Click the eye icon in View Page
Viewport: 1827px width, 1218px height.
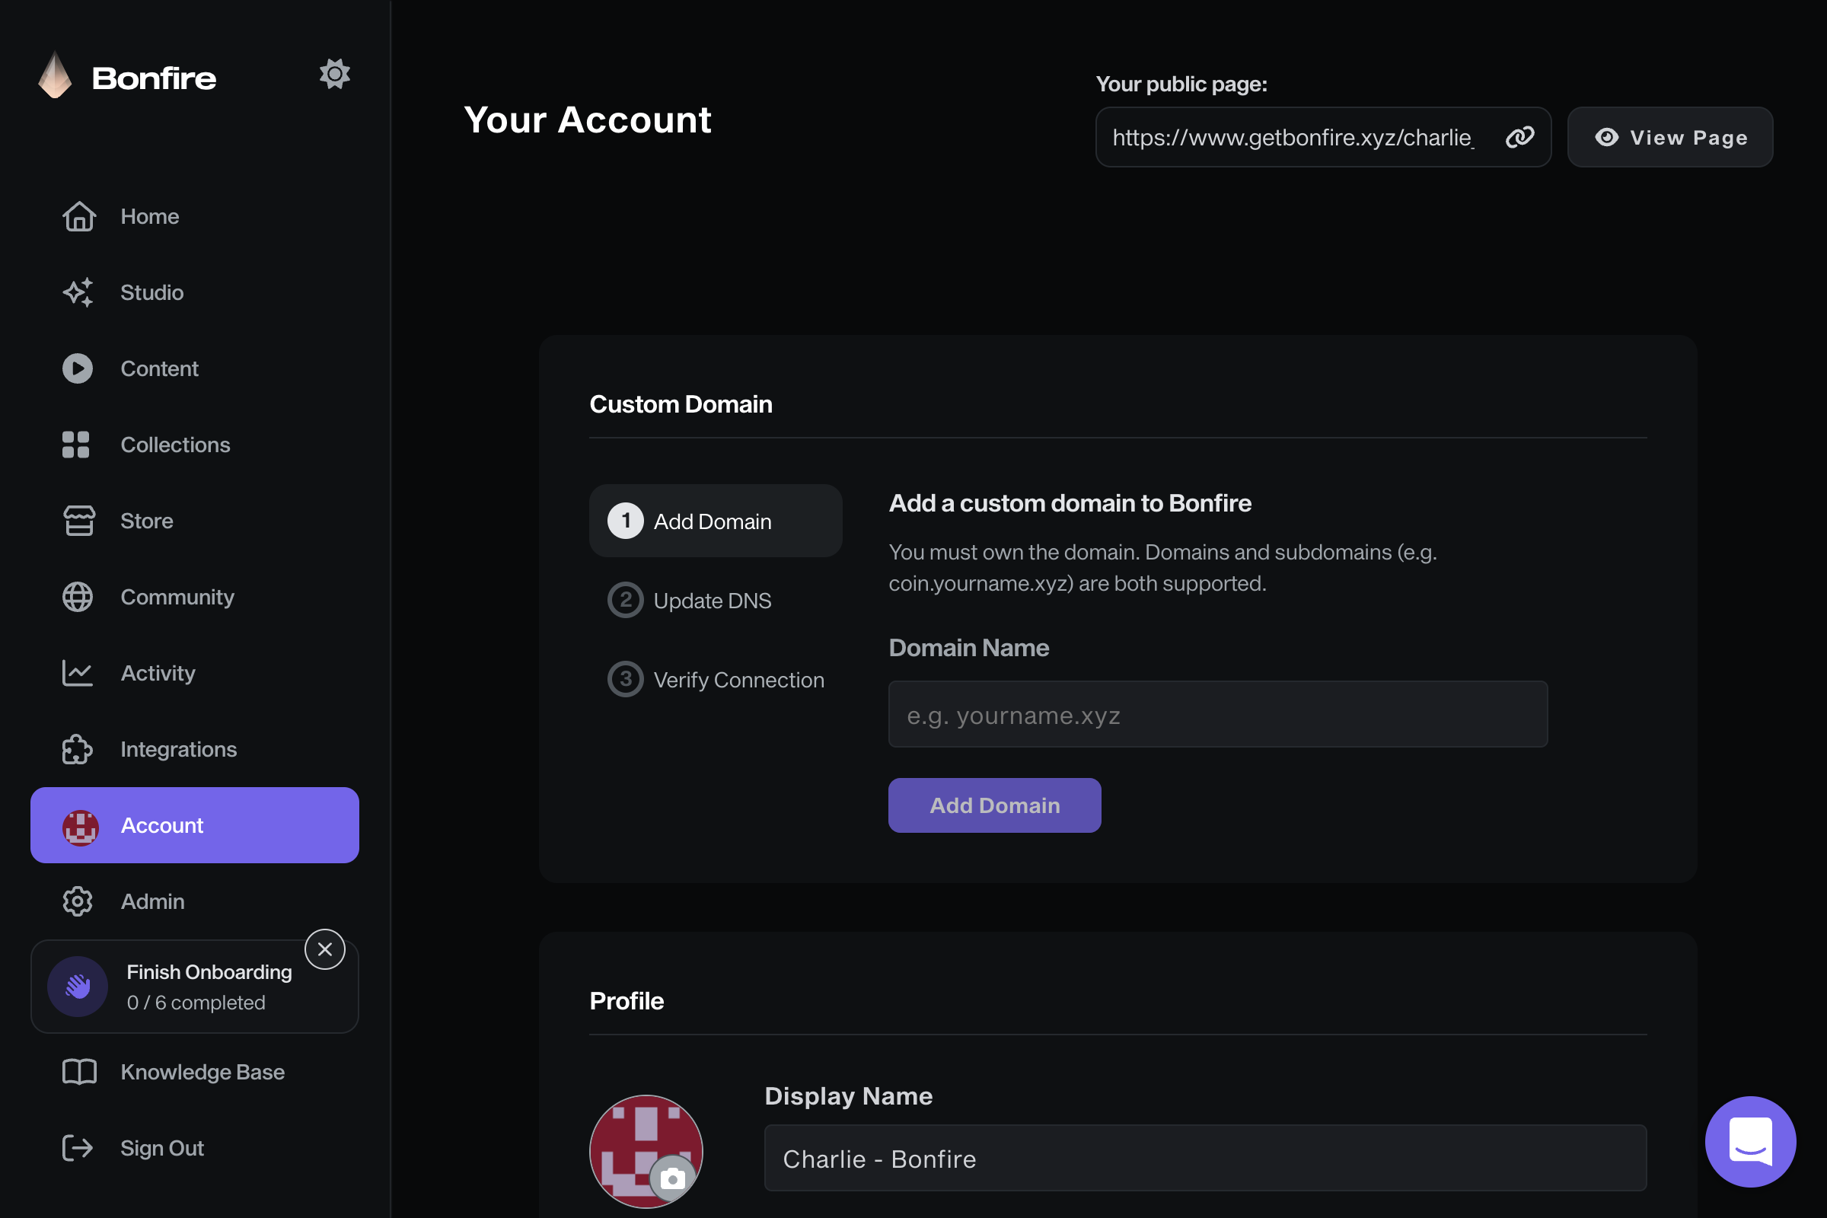(1606, 137)
